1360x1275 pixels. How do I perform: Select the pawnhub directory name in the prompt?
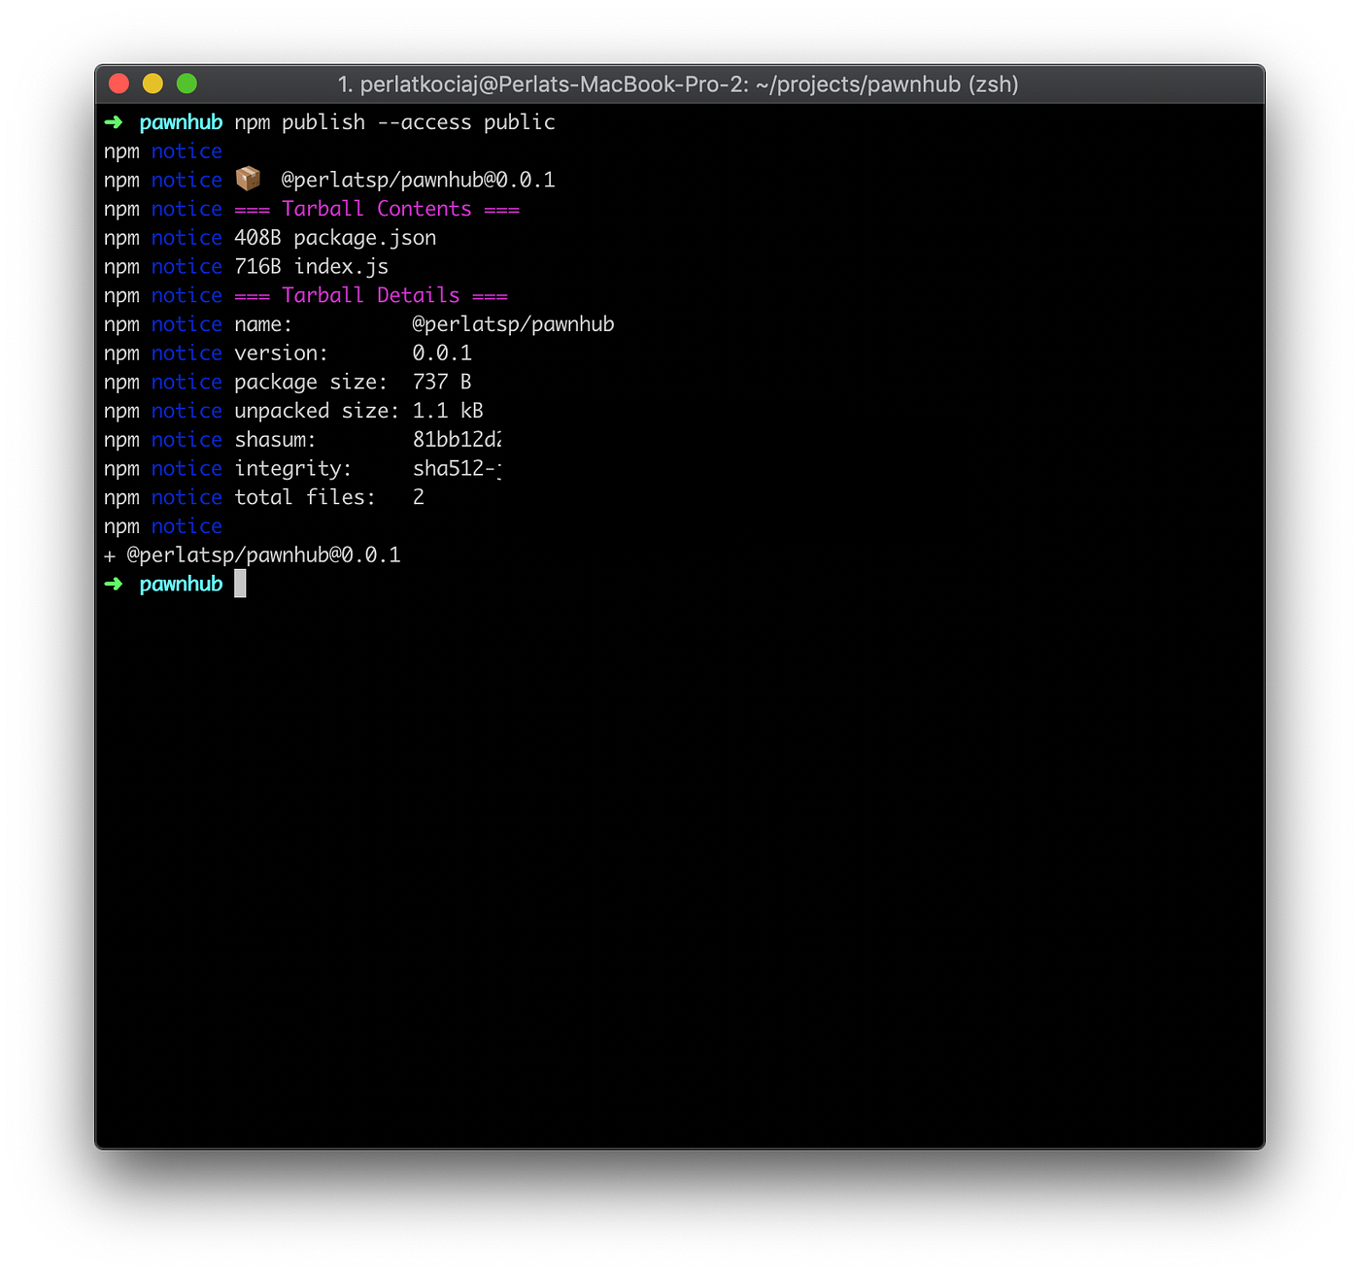pyautogui.click(x=181, y=121)
